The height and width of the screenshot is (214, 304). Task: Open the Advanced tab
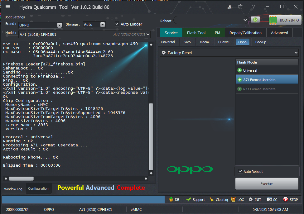pyautogui.click(x=279, y=33)
